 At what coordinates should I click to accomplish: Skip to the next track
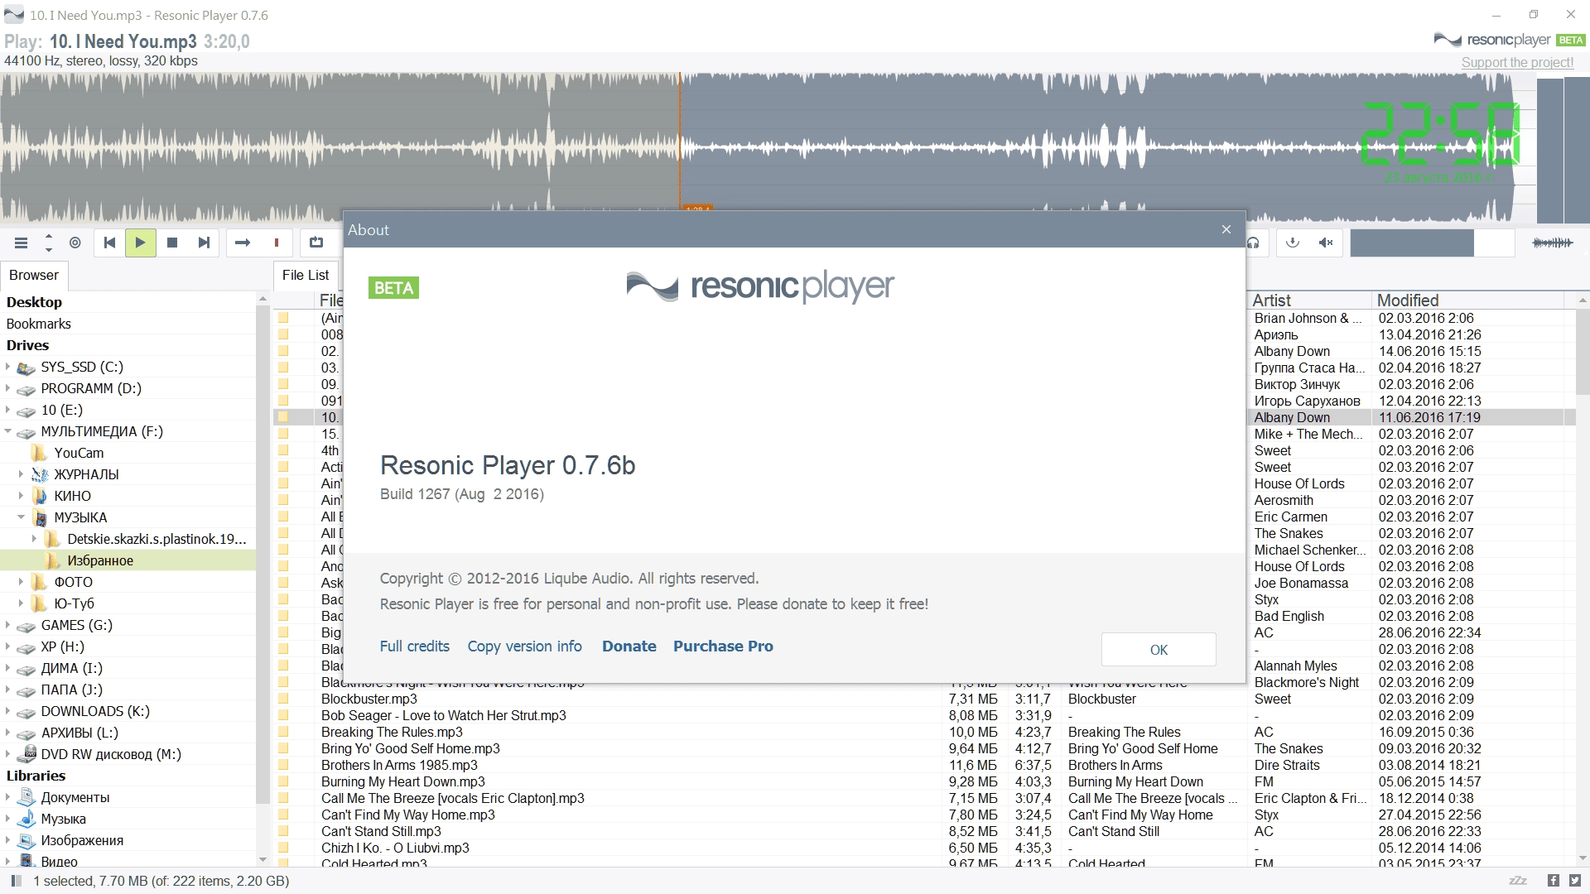(204, 243)
